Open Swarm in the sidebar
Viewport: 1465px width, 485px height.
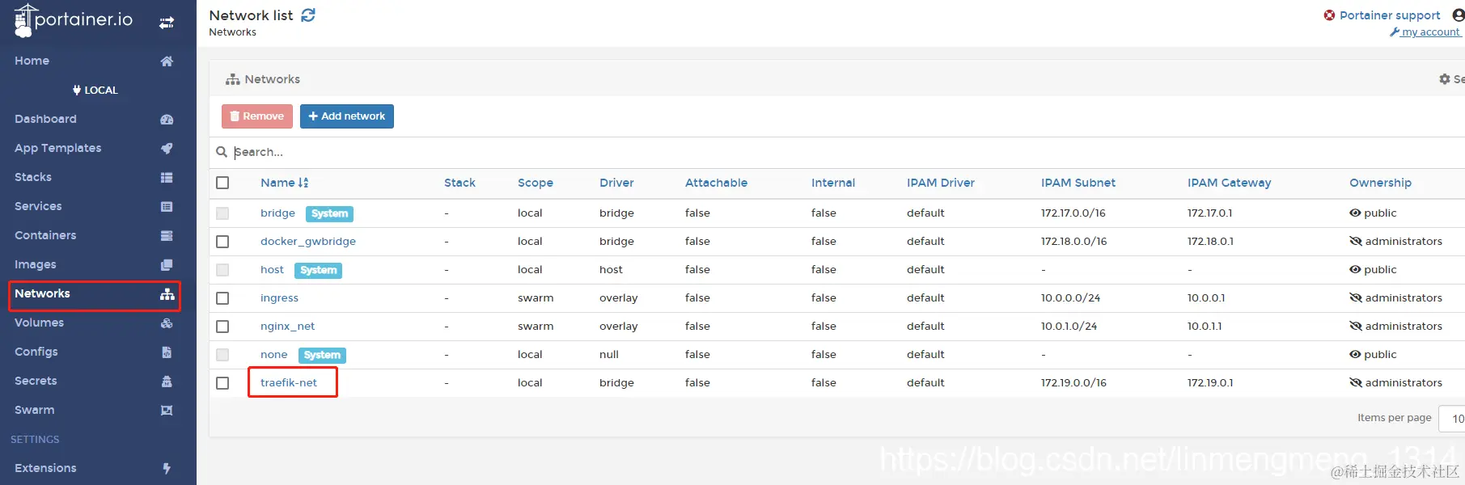[x=35, y=410]
